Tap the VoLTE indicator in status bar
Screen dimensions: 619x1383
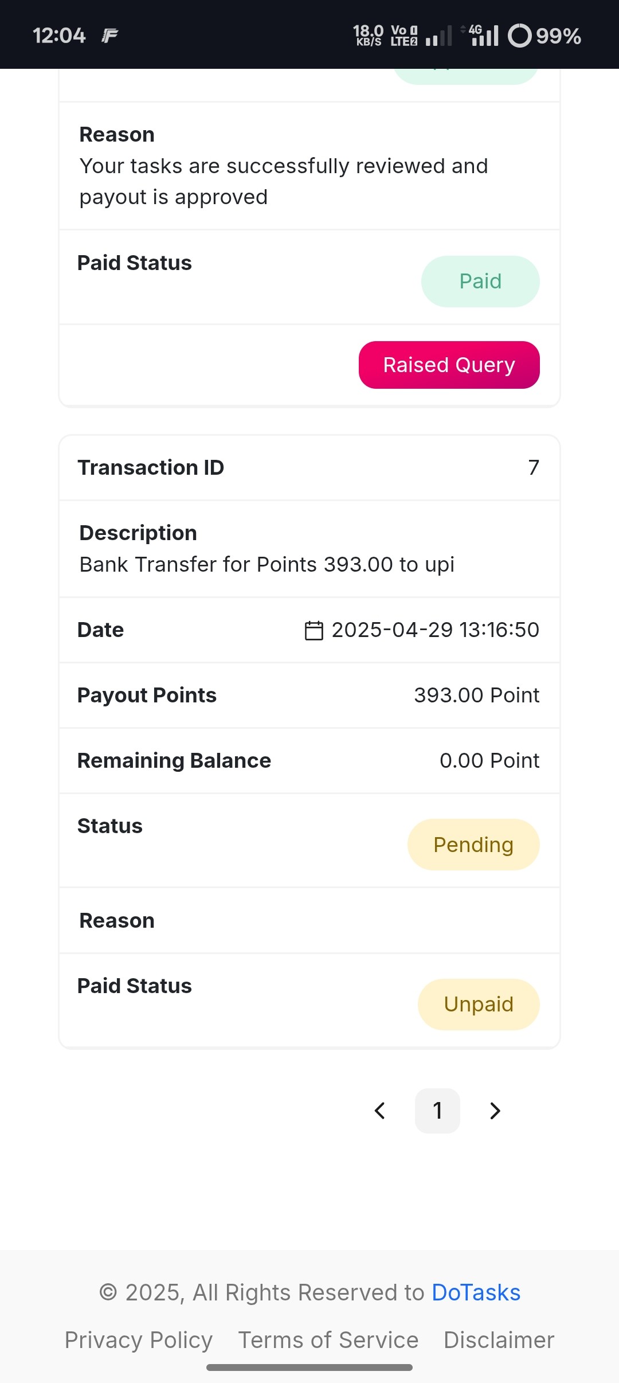tap(404, 36)
